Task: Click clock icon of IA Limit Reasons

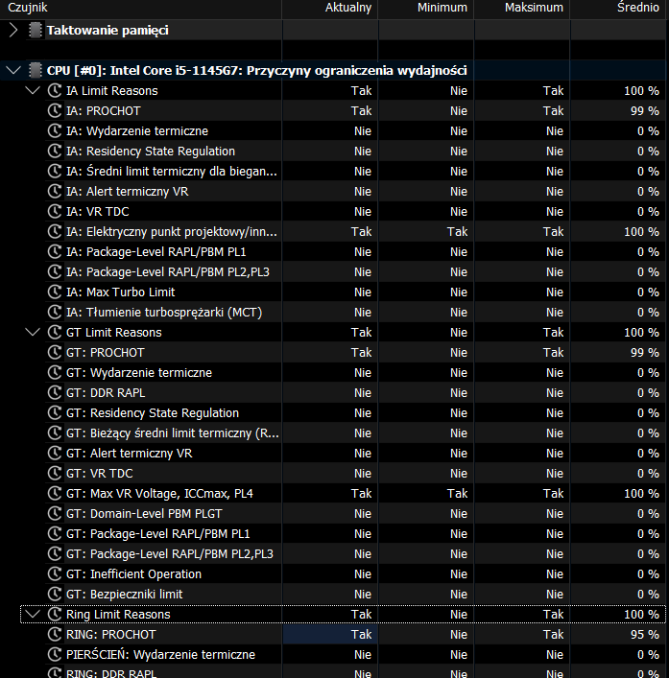Action: (x=55, y=90)
